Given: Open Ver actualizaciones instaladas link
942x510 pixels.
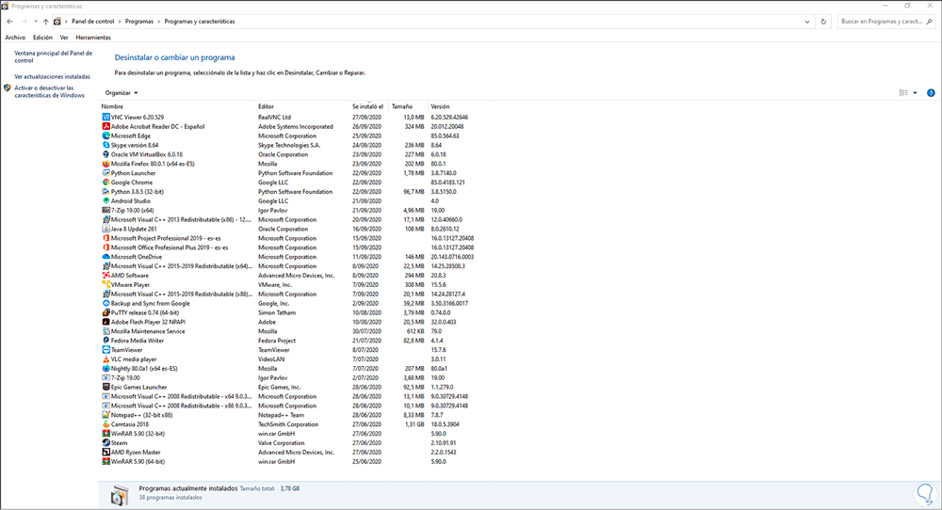Looking at the screenshot, I should click(x=52, y=77).
